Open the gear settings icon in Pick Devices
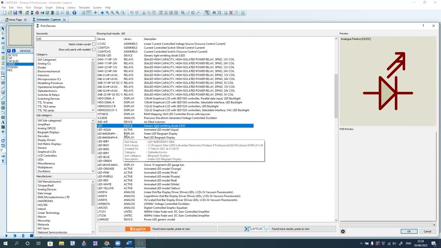The image size is (441, 248). 343,231
